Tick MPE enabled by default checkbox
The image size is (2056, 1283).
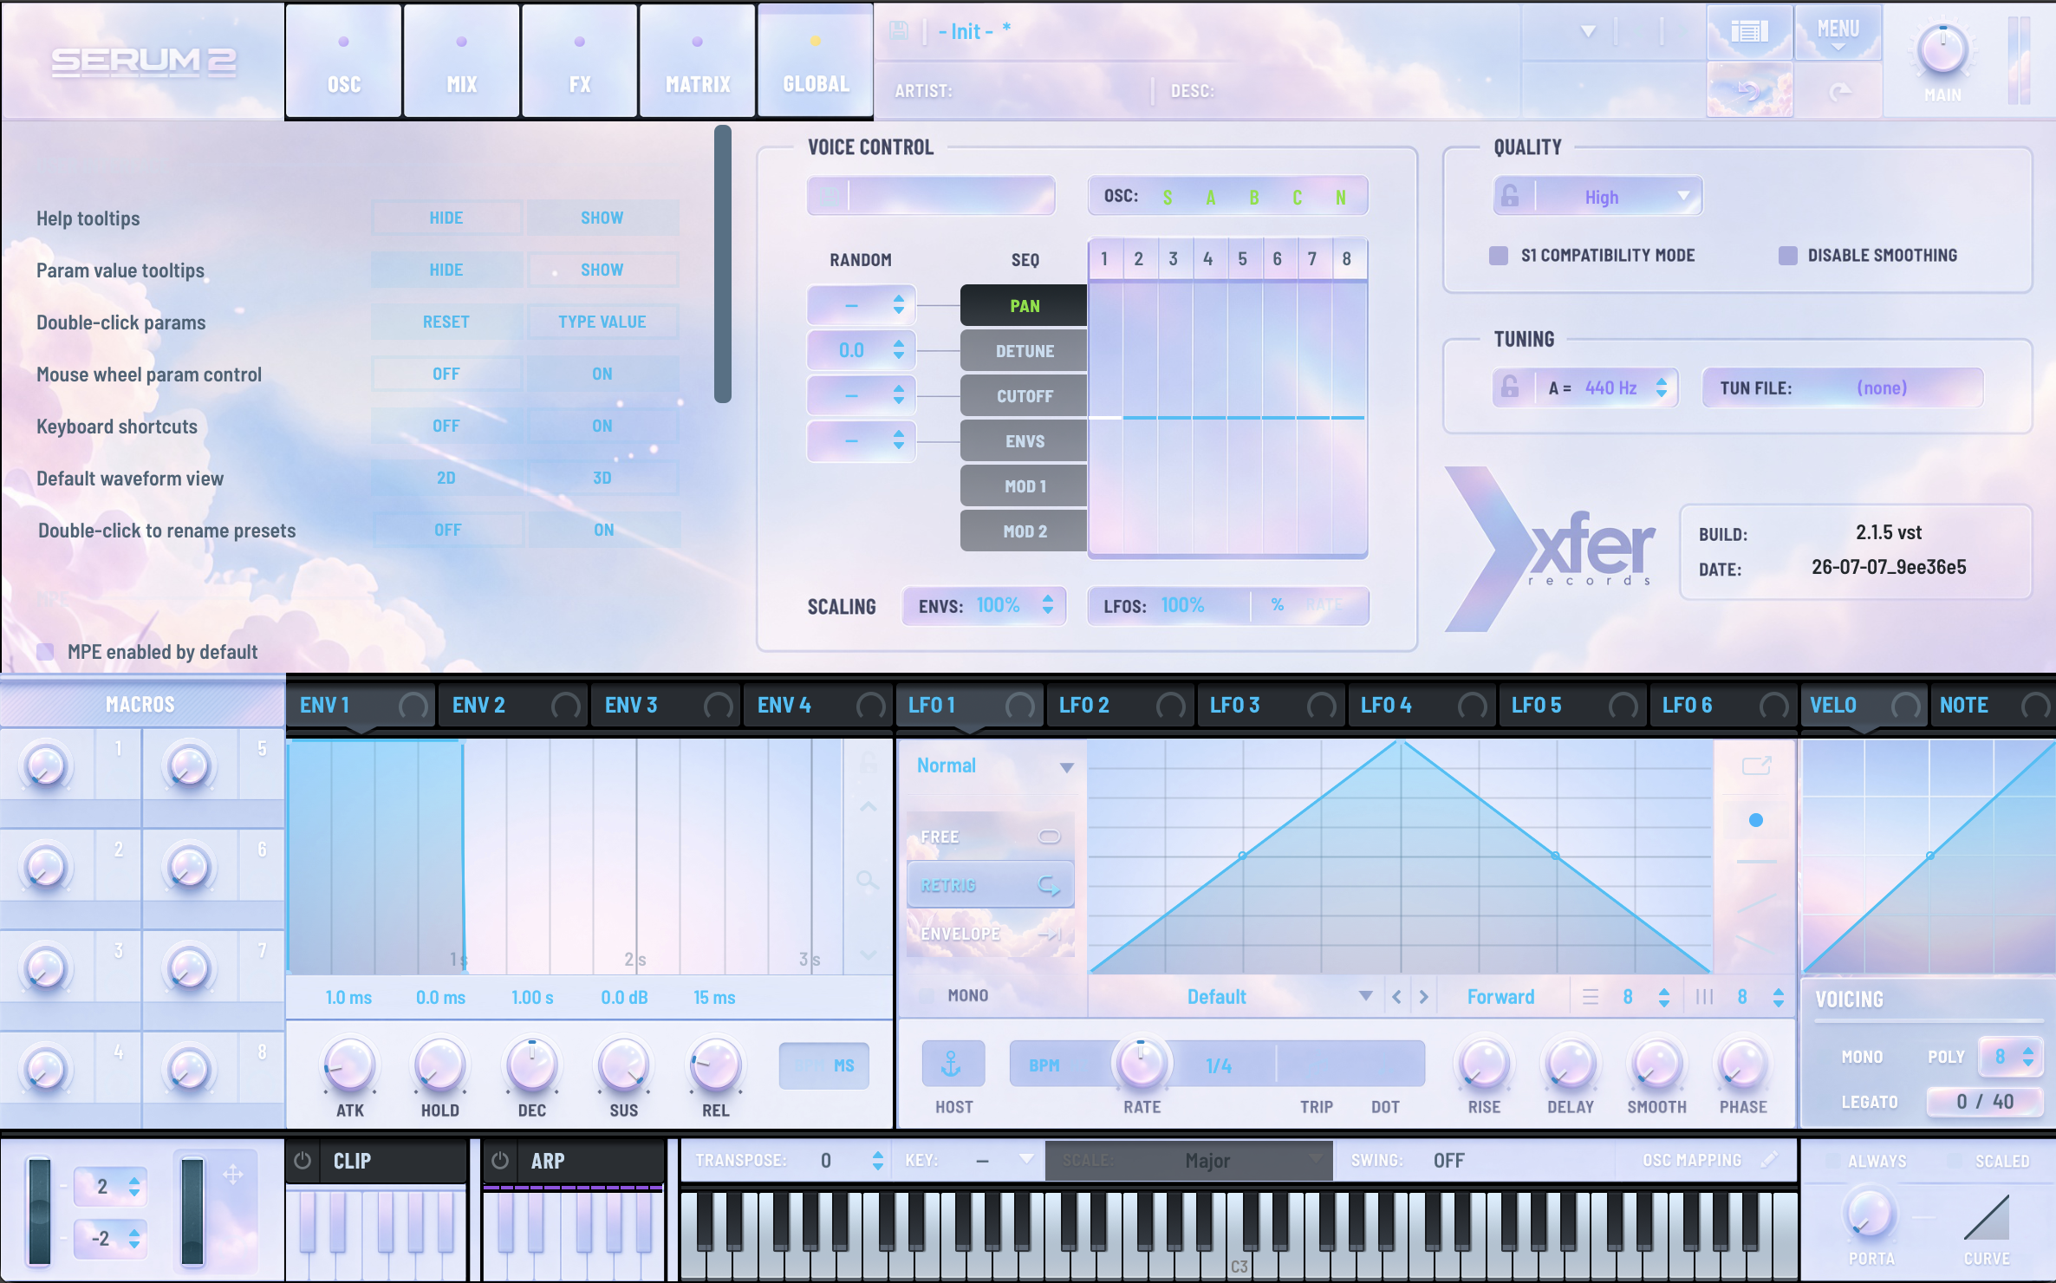pyautogui.click(x=45, y=652)
